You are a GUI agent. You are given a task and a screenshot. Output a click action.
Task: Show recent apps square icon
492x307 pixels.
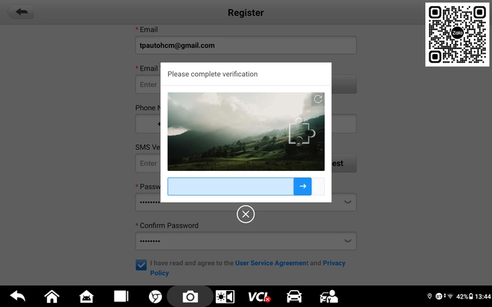(x=121, y=296)
